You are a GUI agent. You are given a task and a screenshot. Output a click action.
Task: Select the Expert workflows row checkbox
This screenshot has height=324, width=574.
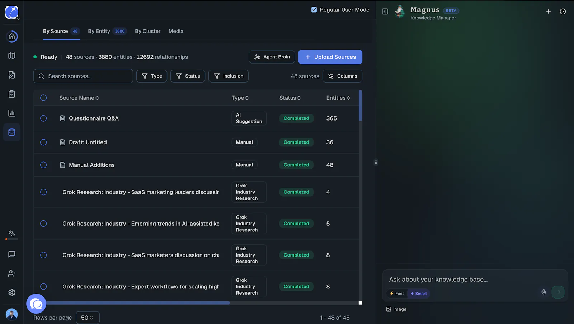pyautogui.click(x=43, y=287)
